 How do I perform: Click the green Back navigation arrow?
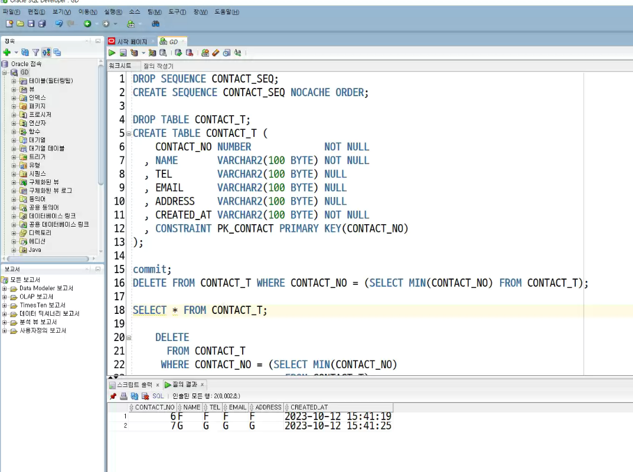point(87,24)
